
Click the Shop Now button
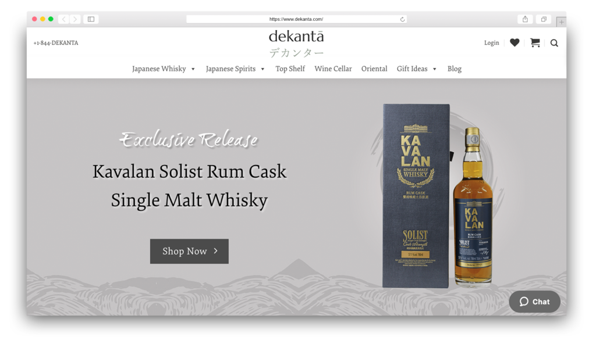click(189, 251)
